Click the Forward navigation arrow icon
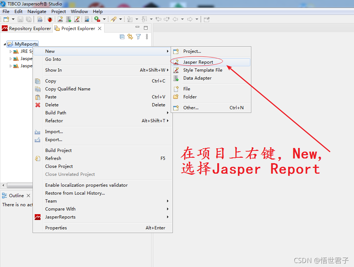This screenshot has height=267, width=354. pos(190,20)
